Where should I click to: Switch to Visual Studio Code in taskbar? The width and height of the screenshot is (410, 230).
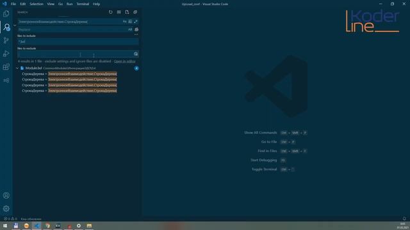(37, 226)
